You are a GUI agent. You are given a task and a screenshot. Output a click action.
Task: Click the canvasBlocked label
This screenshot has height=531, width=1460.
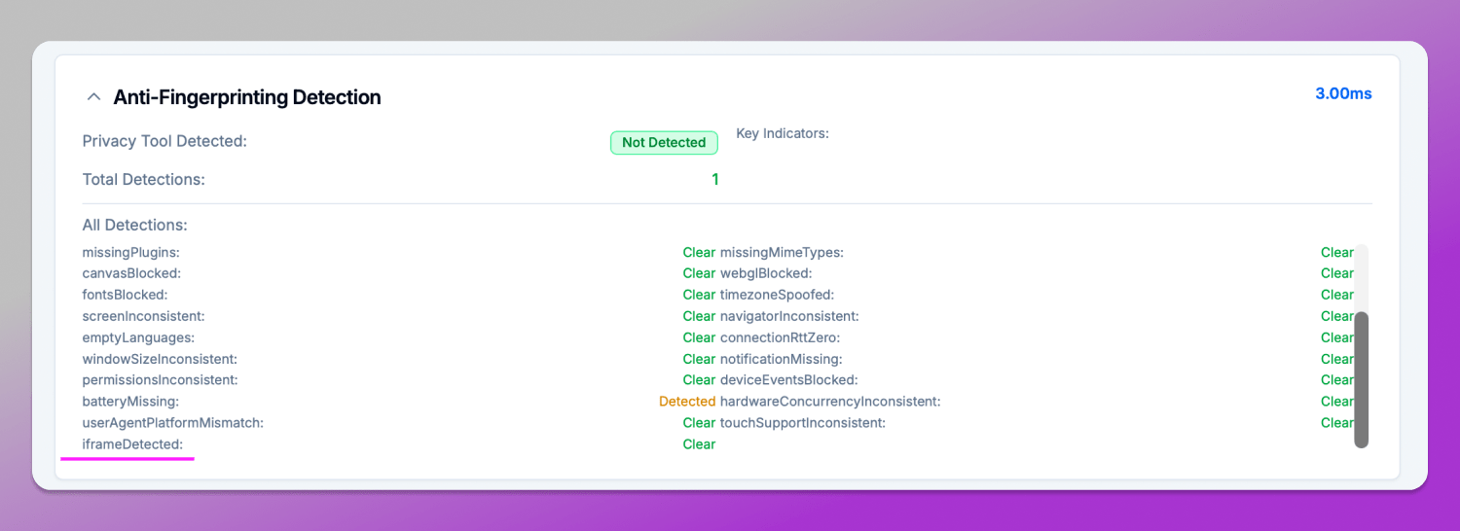131,274
